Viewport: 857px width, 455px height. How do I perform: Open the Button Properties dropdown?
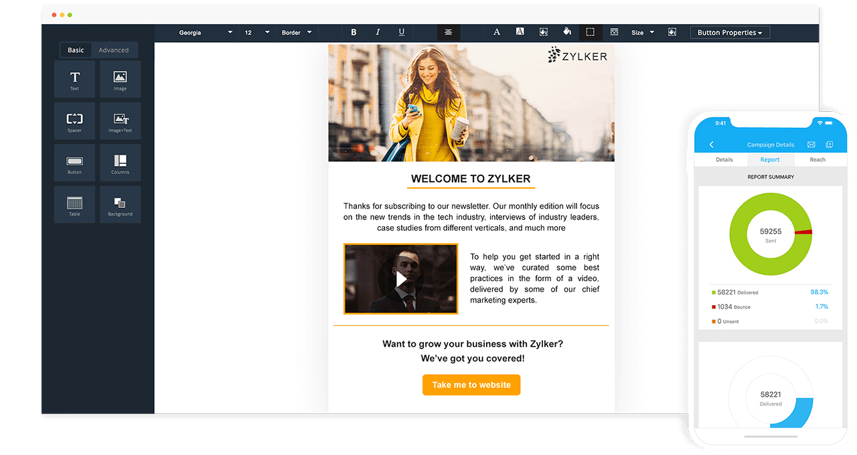coord(730,32)
